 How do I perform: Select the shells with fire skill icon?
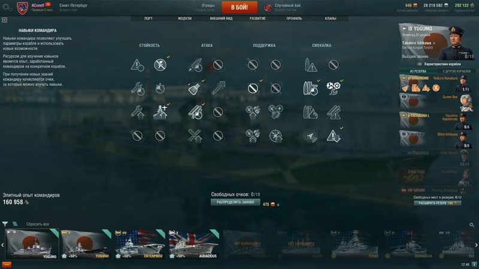click(x=310, y=112)
